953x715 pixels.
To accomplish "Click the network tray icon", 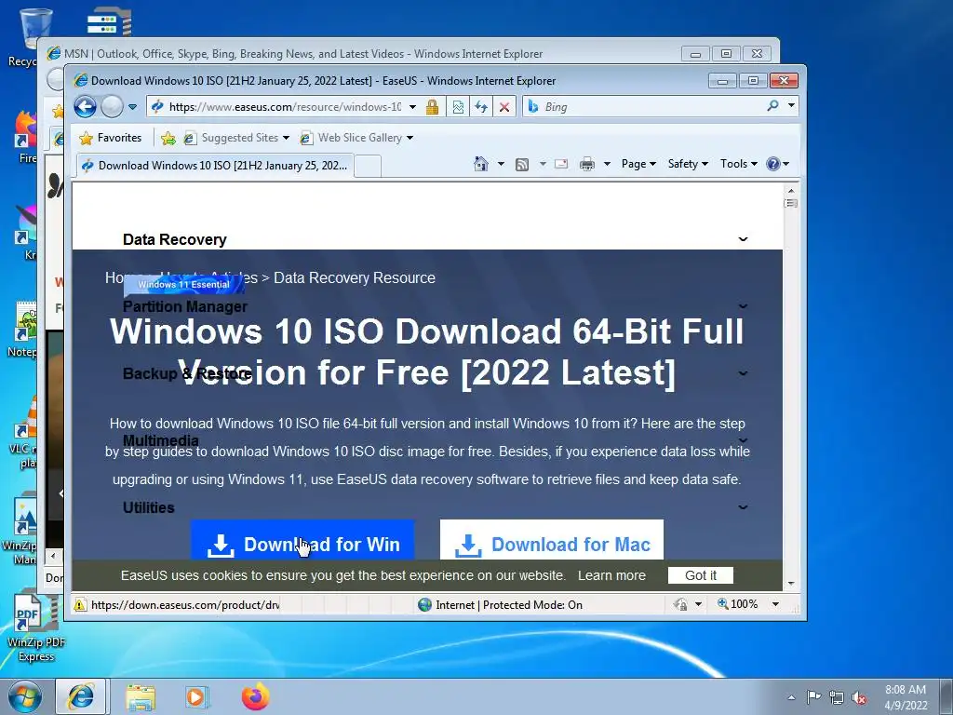I will pyautogui.click(x=837, y=697).
